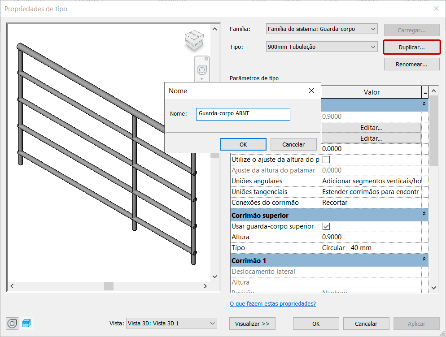
Task: Uncheck Usar guarda-corpo superior
Action: 327,226
